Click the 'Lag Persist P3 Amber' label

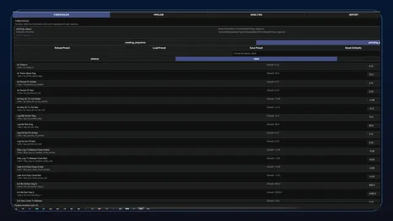pos(27,133)
